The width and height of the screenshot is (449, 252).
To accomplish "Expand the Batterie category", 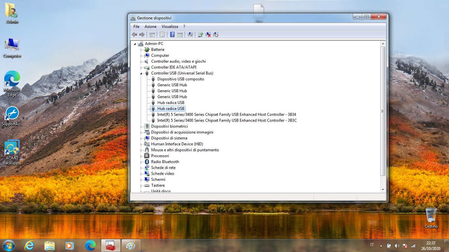I will pos(141,50).
